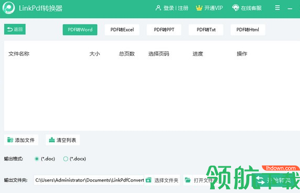Click the 输出格式 label
The width and height of the screenshot is (300, 193).
[14, 158]
